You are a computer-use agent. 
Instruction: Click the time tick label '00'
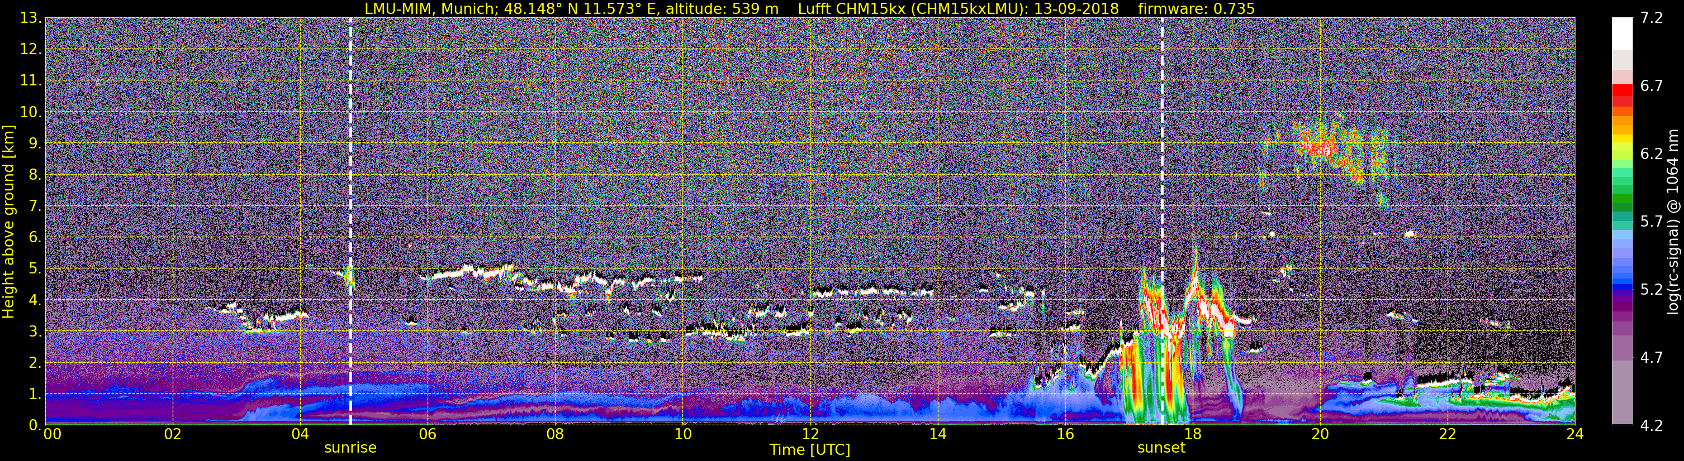[53, 434]
